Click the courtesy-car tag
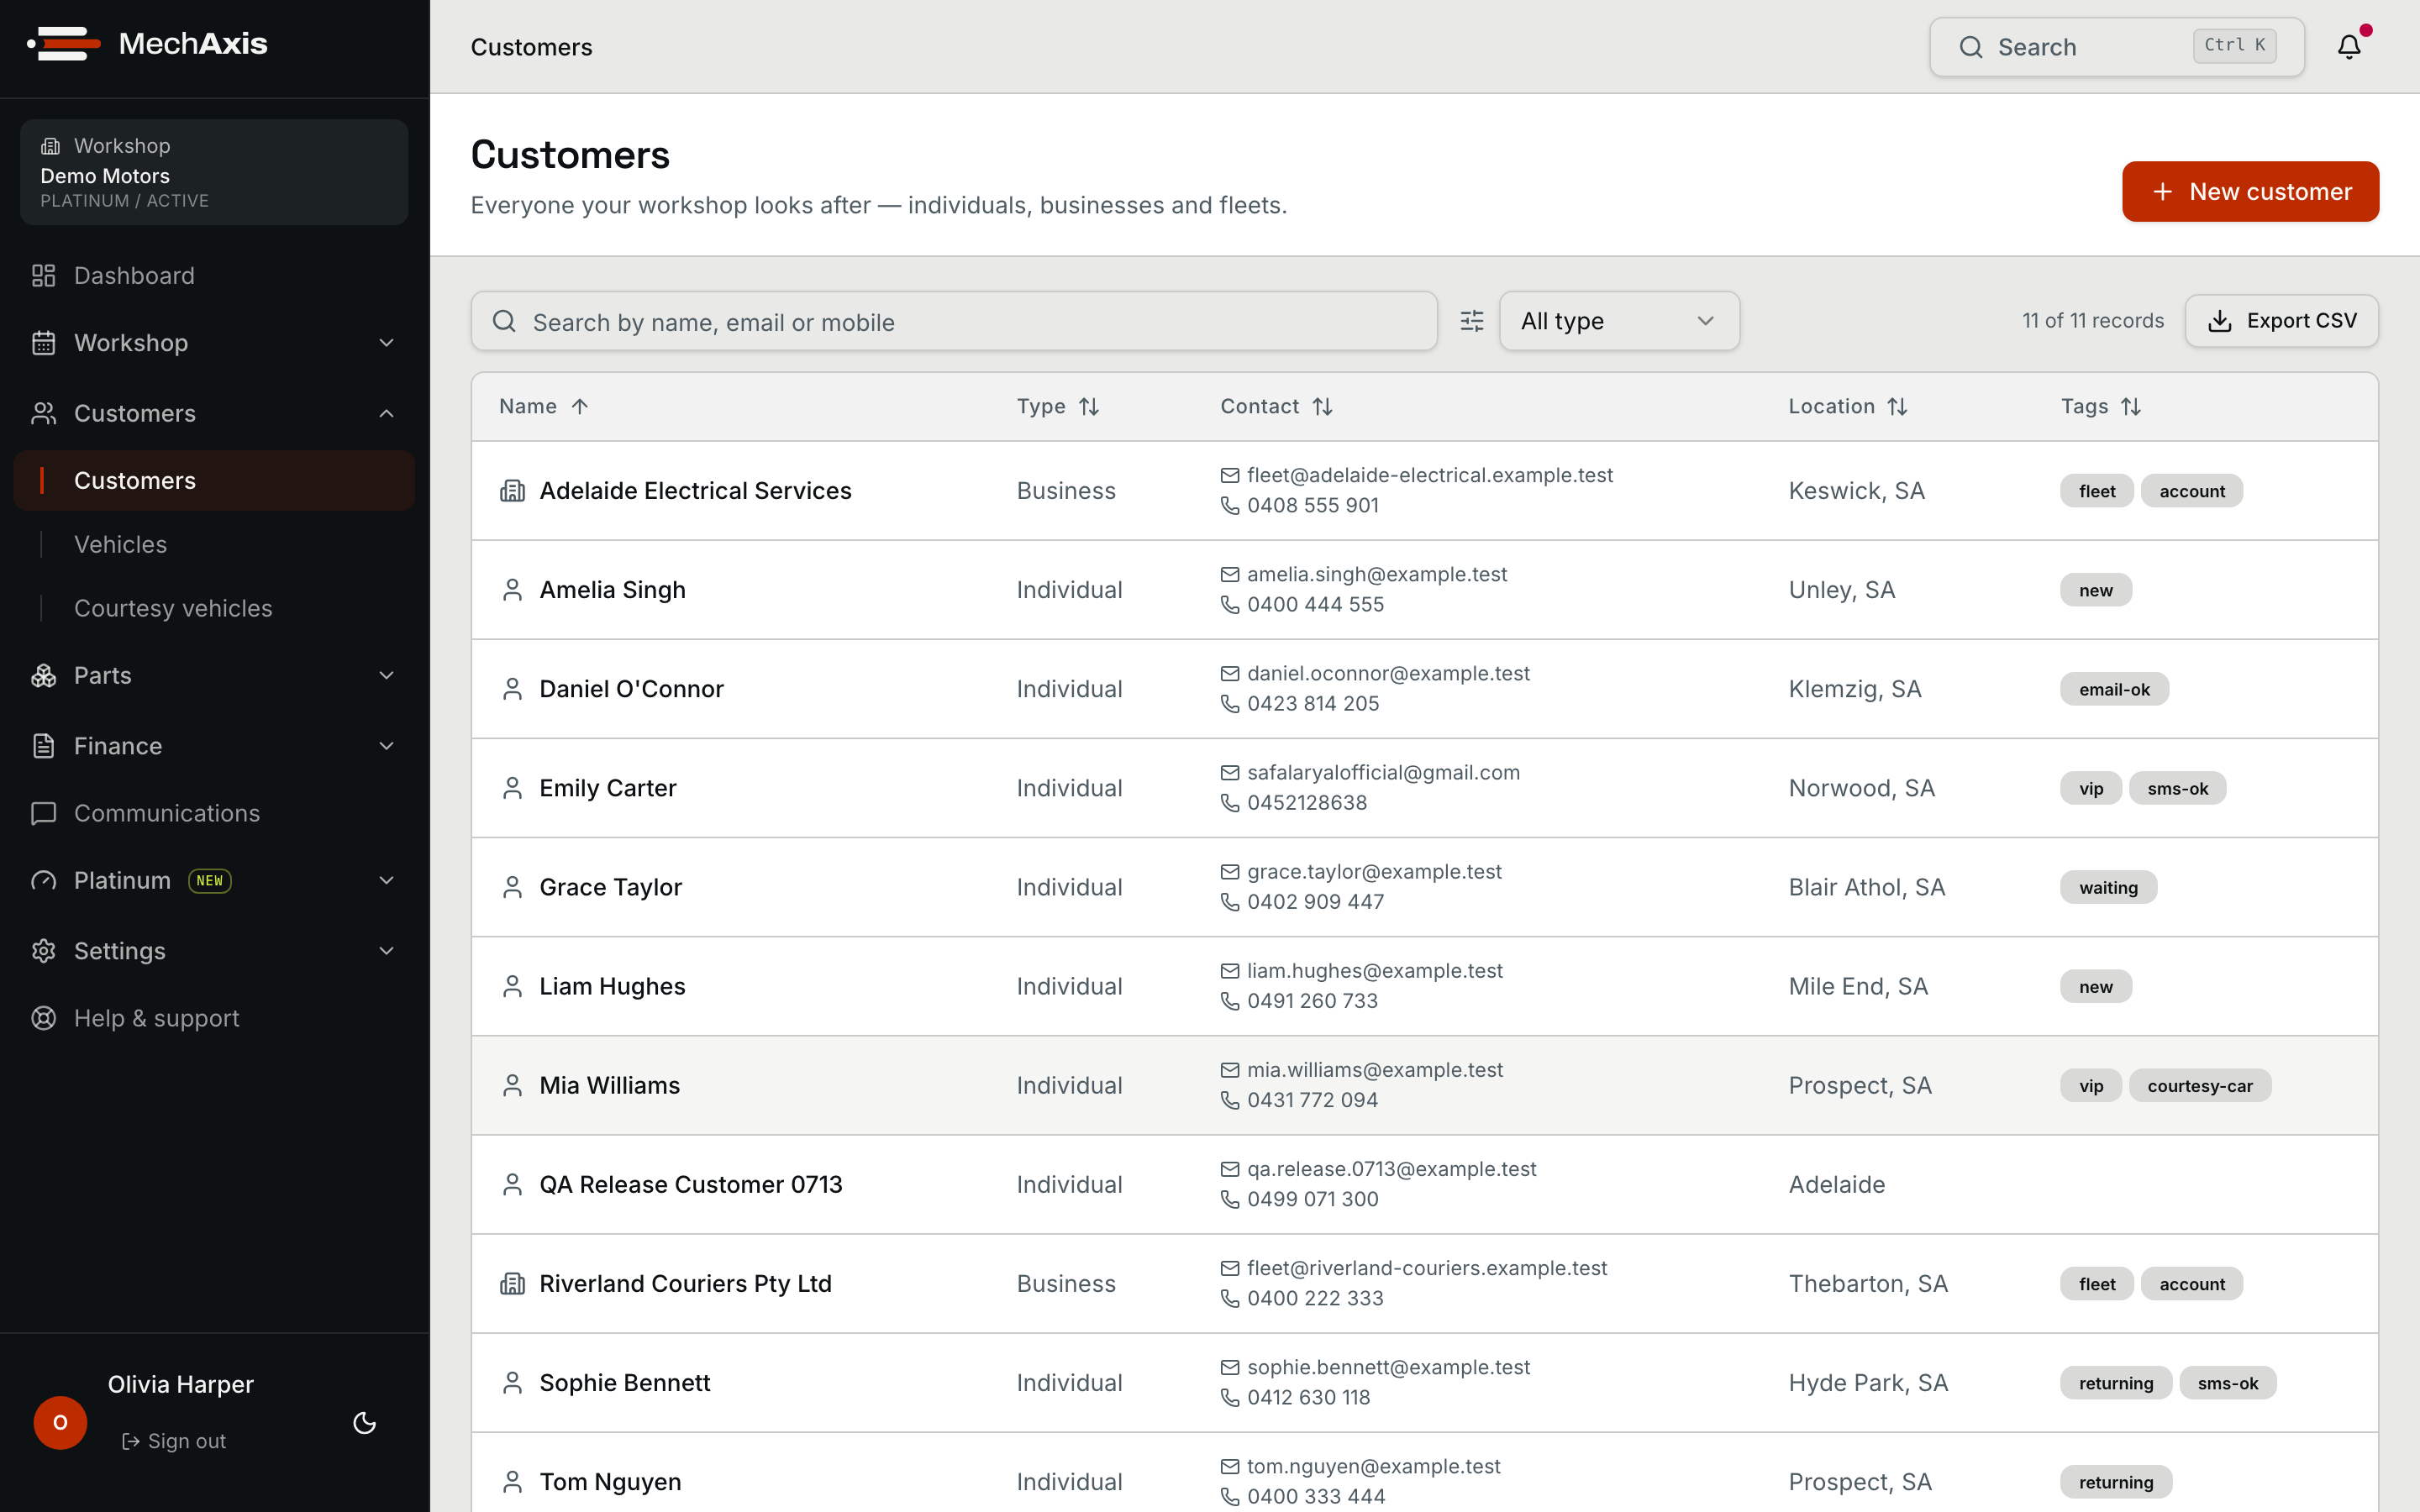 coord(2199,1086)
